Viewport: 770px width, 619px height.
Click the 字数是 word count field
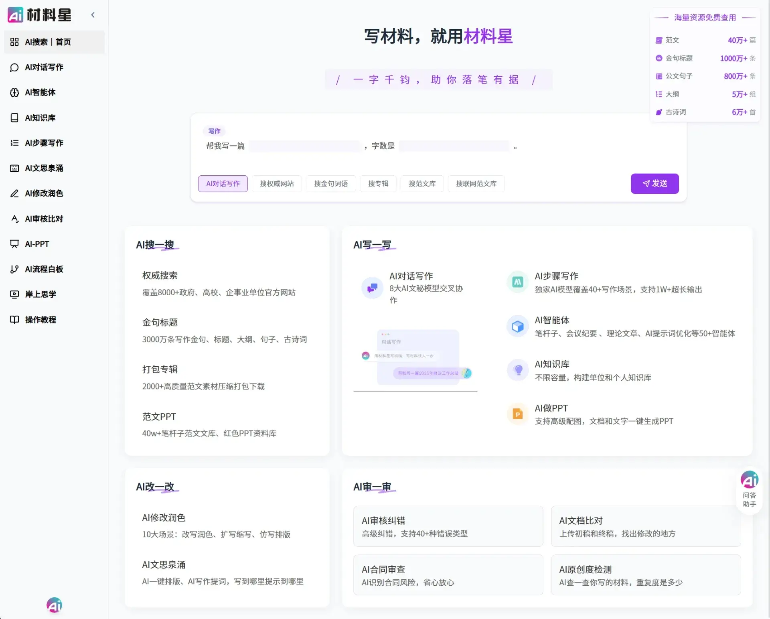[454, 146]
